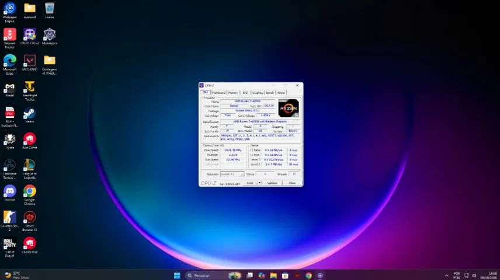Select the Lixeira recycle bin icon

[50, 10]
